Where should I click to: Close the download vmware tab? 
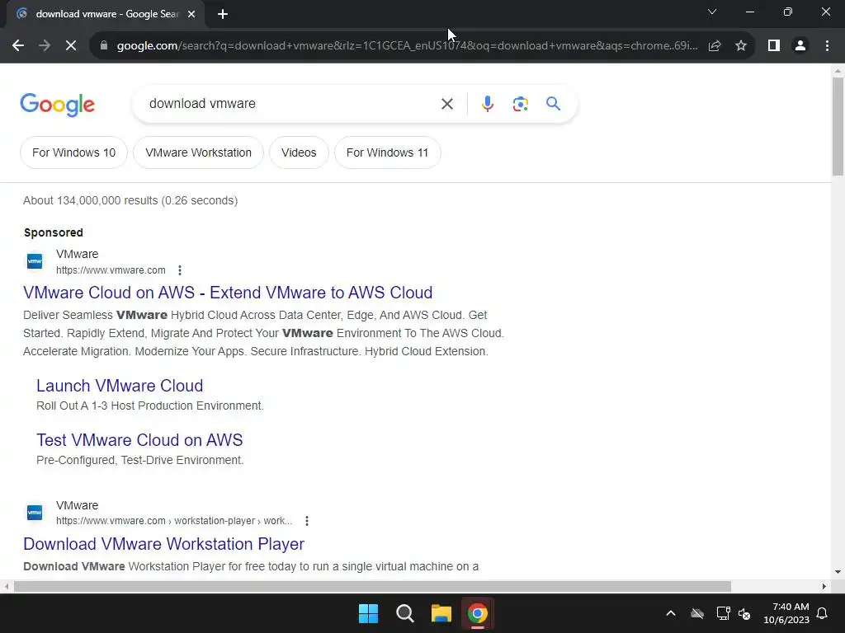tap(191, 14)
